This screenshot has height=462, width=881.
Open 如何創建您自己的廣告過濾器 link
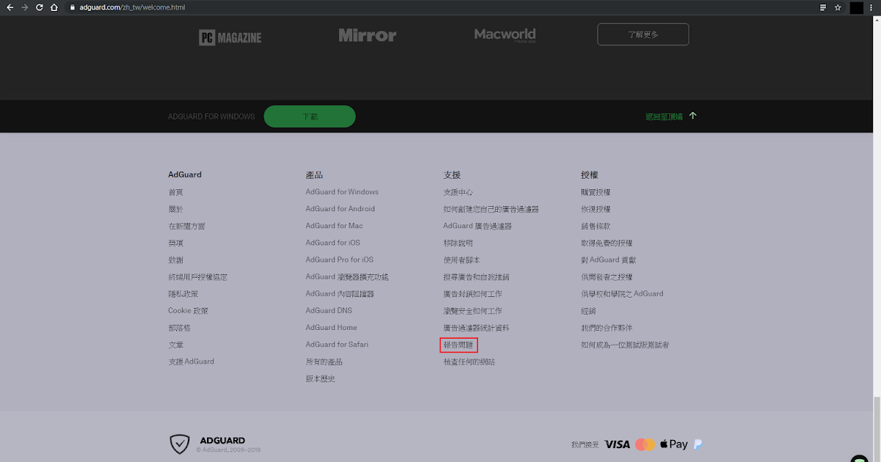point(491,209)
